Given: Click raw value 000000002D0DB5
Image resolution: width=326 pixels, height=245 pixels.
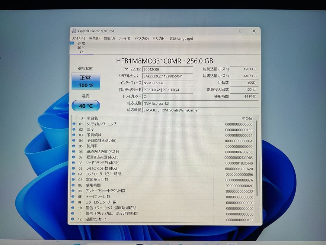Looking at the screenshot, I should (238, 158).
